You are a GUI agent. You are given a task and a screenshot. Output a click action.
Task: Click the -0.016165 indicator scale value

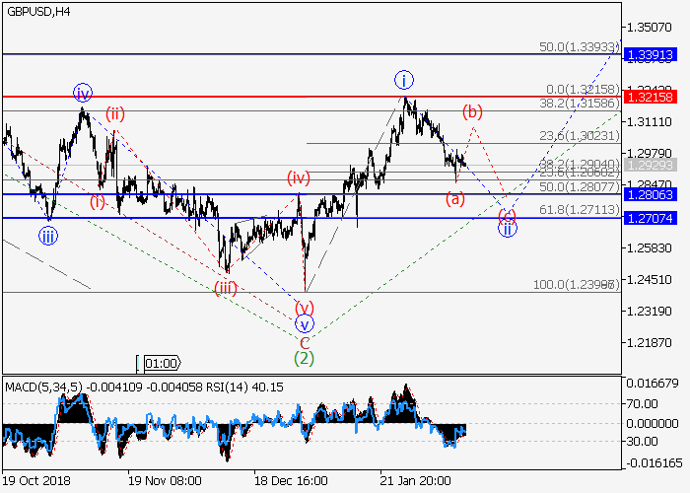pos(653,463)
